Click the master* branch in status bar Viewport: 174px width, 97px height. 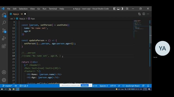tap(7, 86)
